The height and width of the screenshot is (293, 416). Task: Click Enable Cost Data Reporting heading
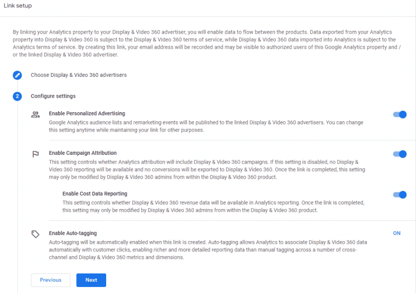tap(95, 193)
